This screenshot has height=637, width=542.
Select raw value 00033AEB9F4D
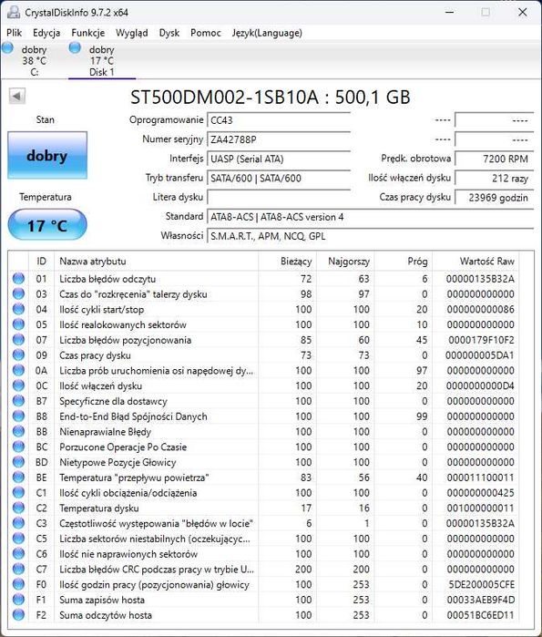481,600
